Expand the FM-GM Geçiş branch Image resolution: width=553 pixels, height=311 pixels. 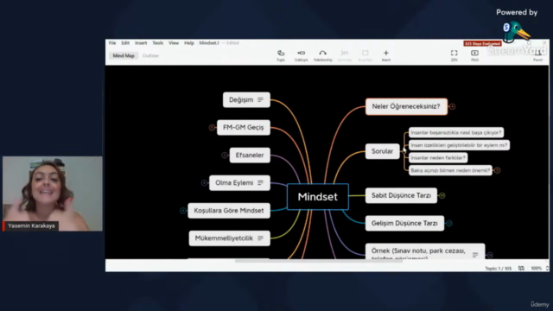(x=212, y=127)
